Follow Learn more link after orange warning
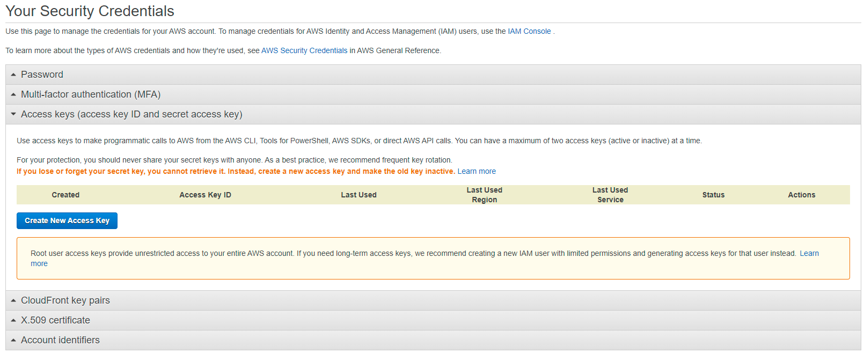 [x=477, y=171]
